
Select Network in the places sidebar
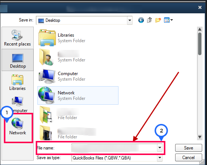18,127
